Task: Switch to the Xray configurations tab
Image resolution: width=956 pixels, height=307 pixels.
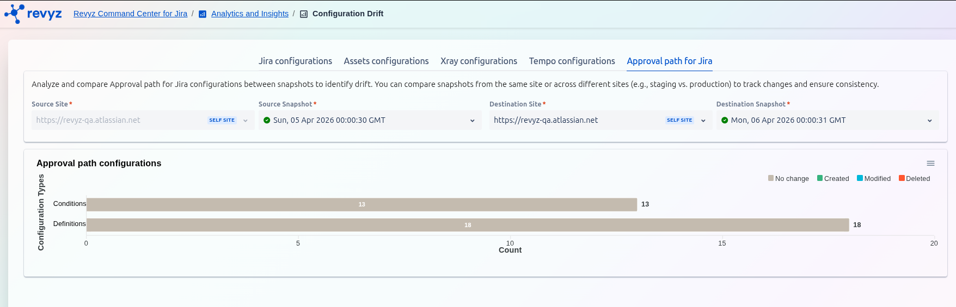Action: [x=479, y=61]
